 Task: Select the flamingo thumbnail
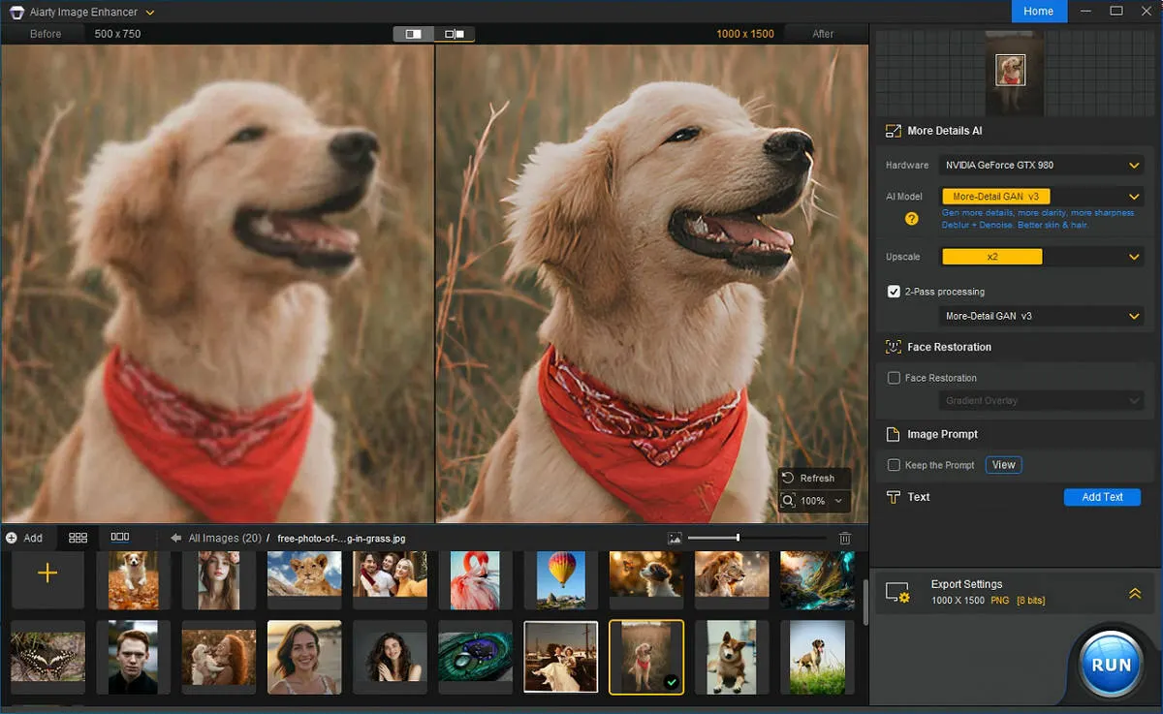(x=475, y=578)
